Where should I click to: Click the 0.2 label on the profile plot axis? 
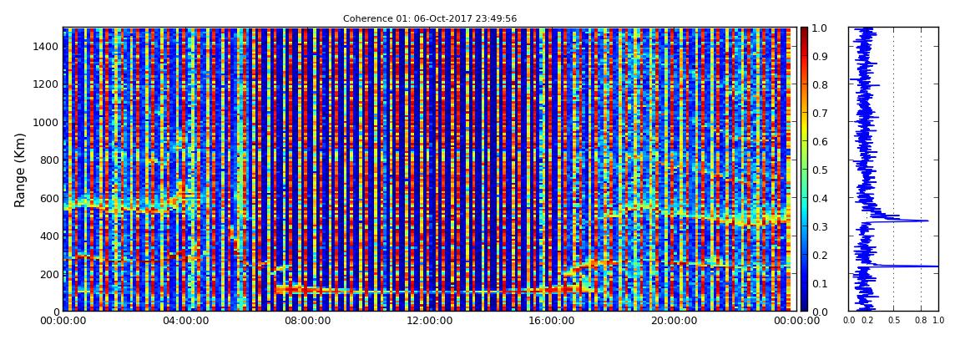click(867, 321)
